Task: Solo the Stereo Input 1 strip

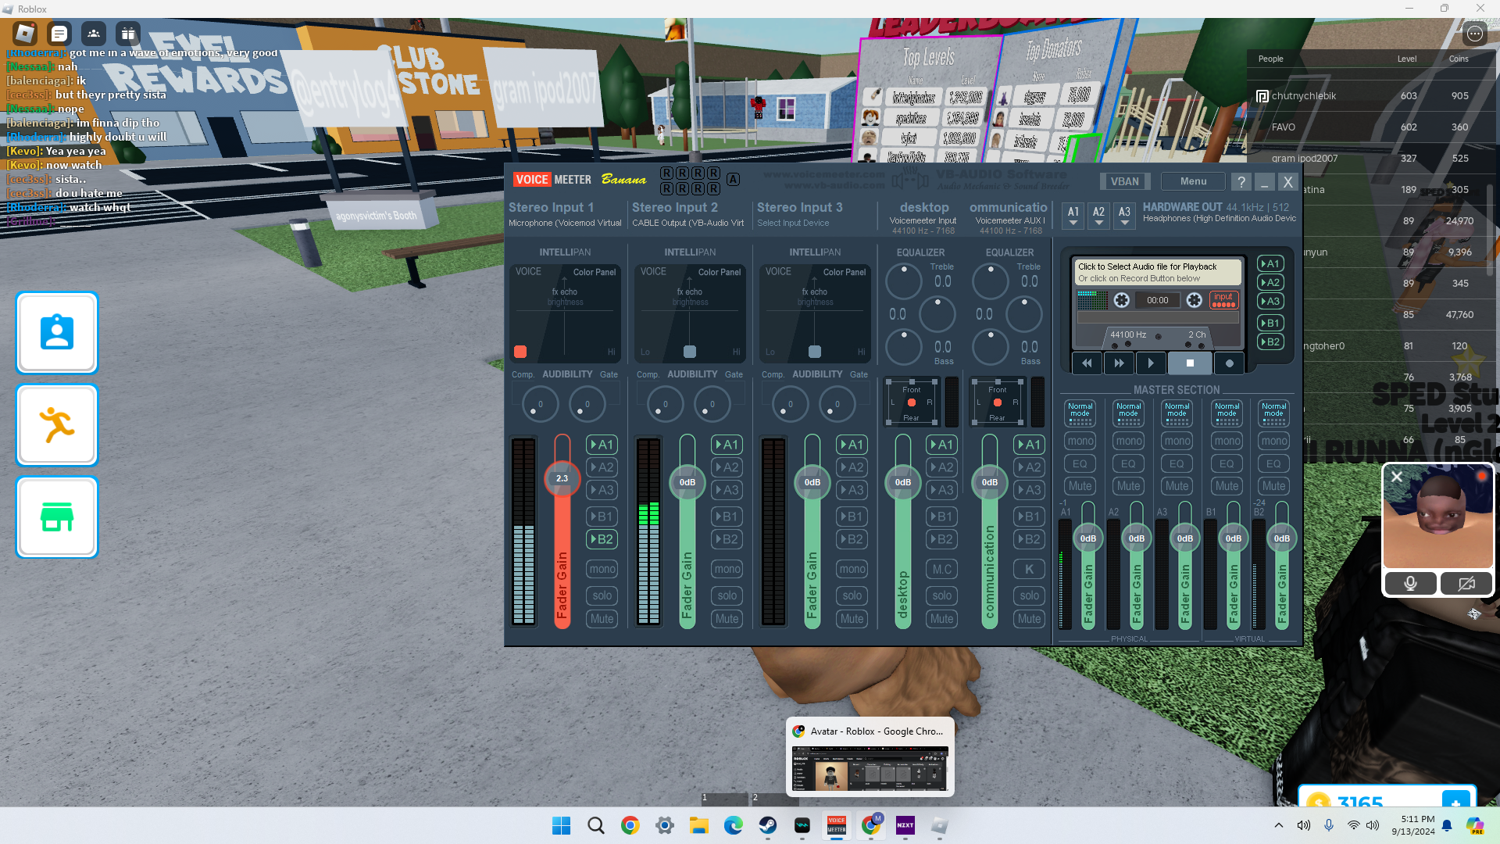Action: (x=602, y=595)
